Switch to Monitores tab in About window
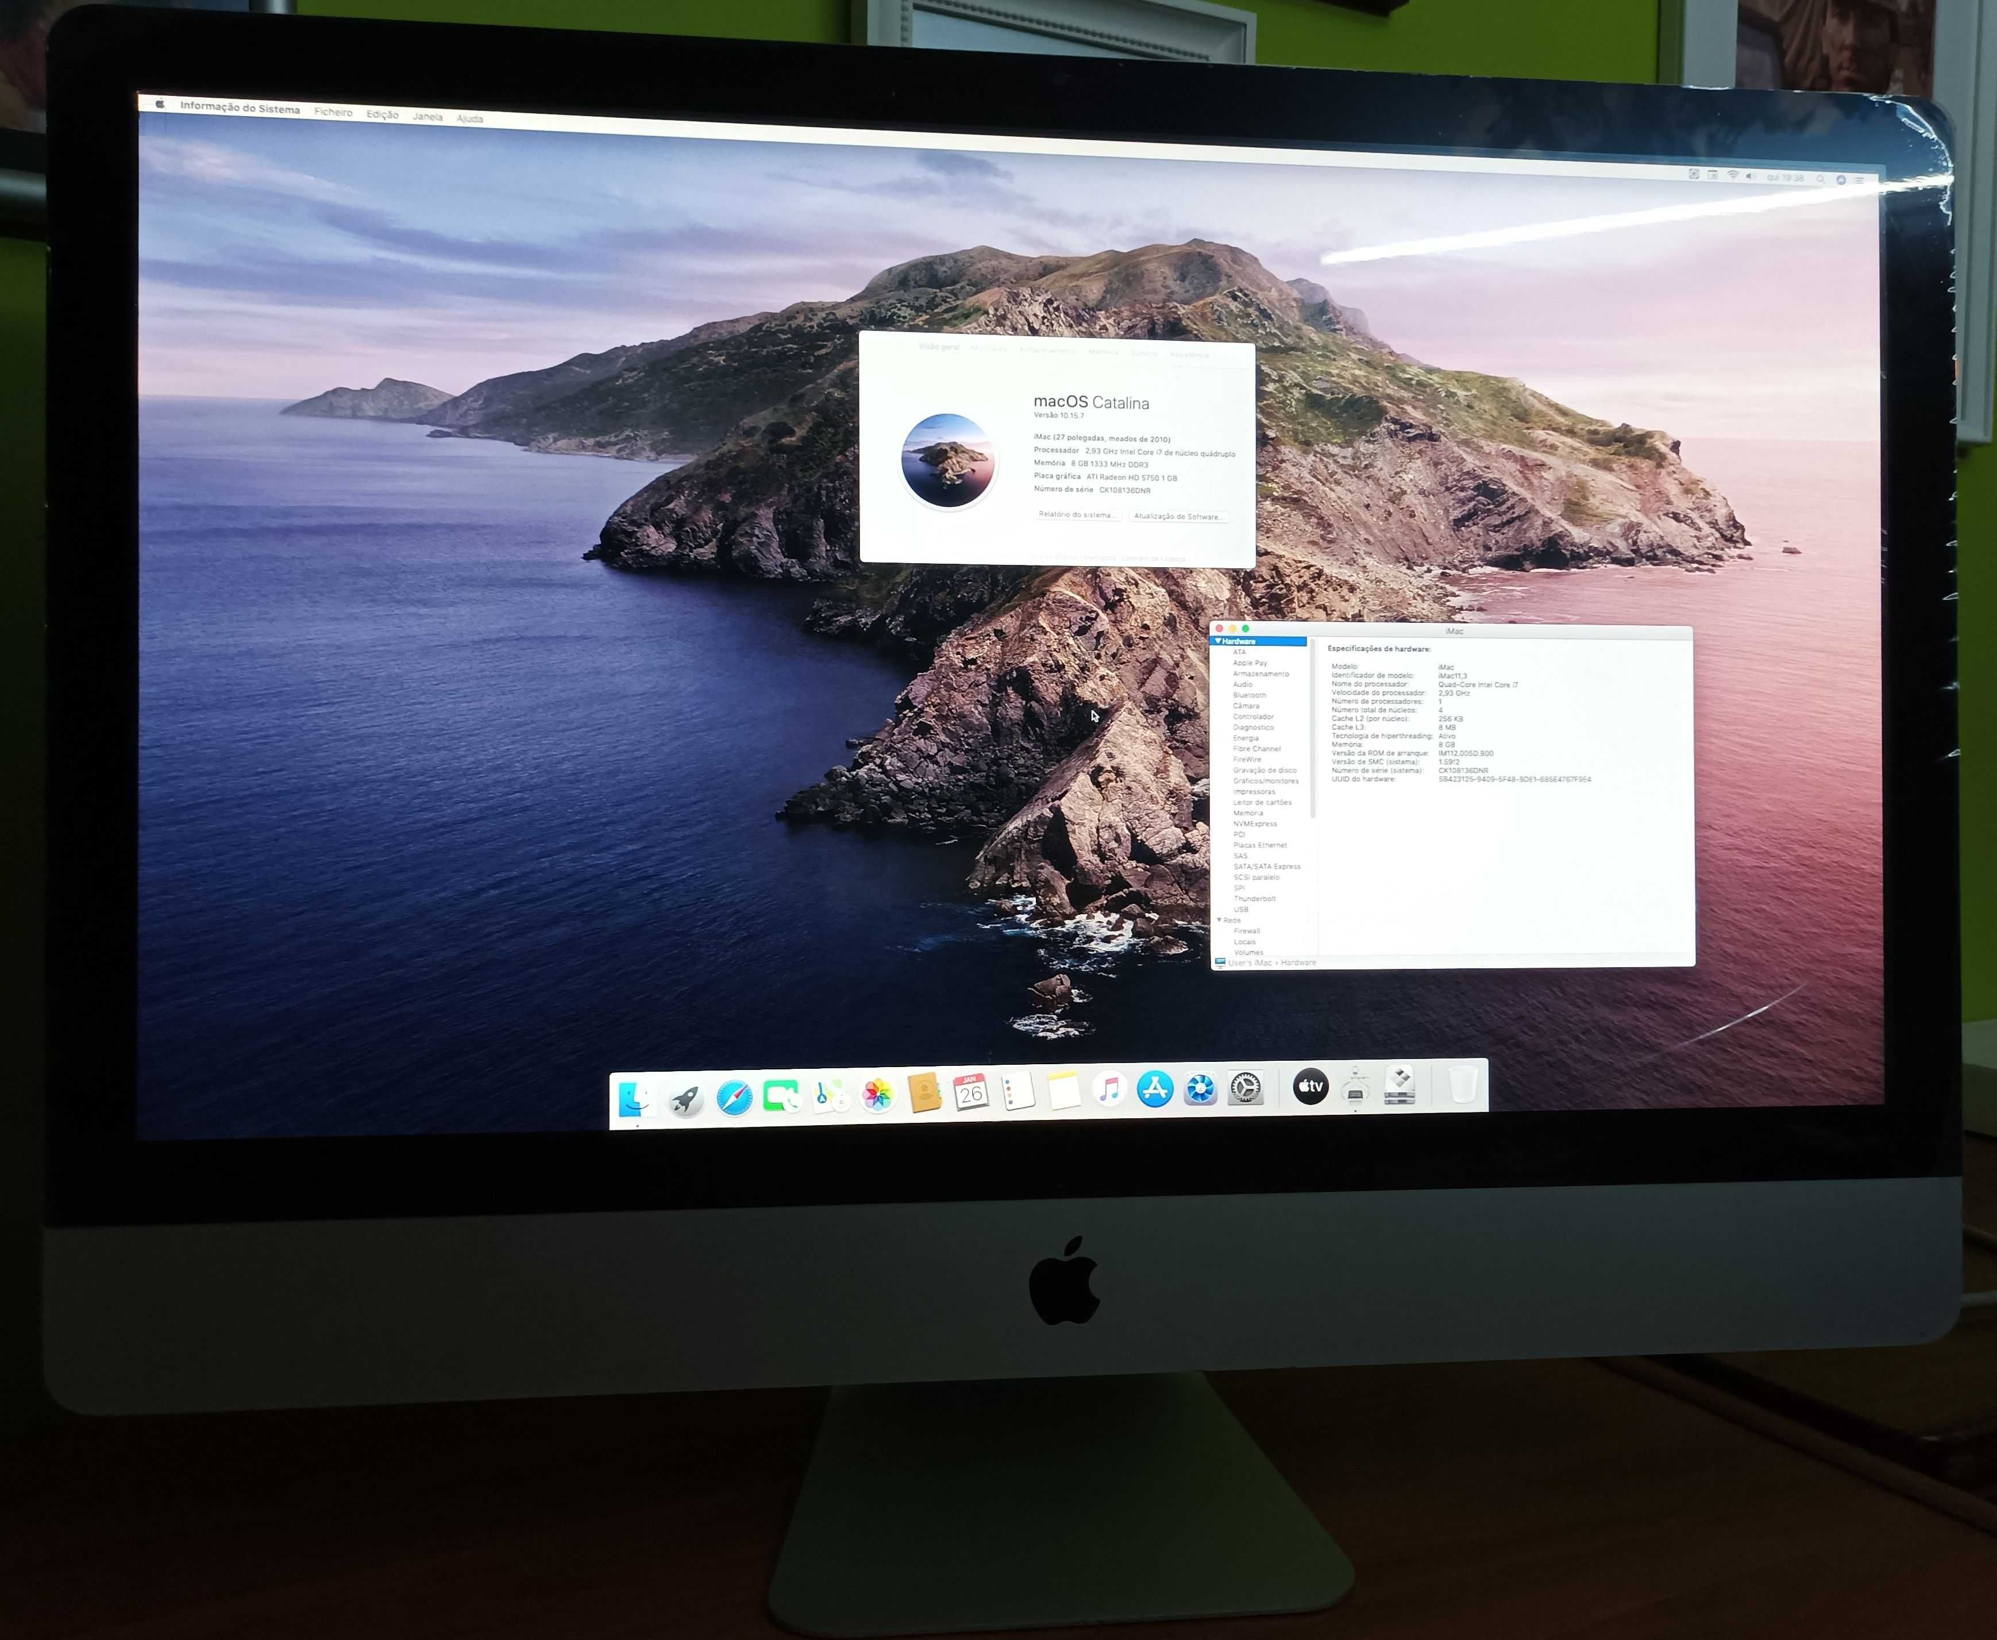The width and height of the screenshot is (1997, 1640). (x=989, y=349)
